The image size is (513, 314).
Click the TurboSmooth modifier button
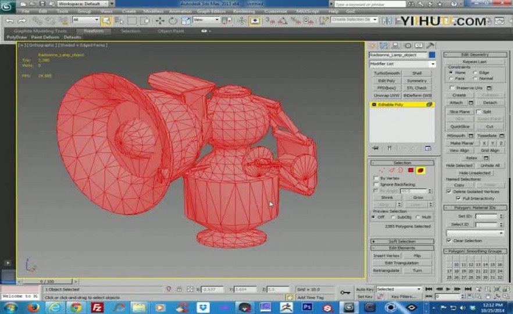pos(387,73)
